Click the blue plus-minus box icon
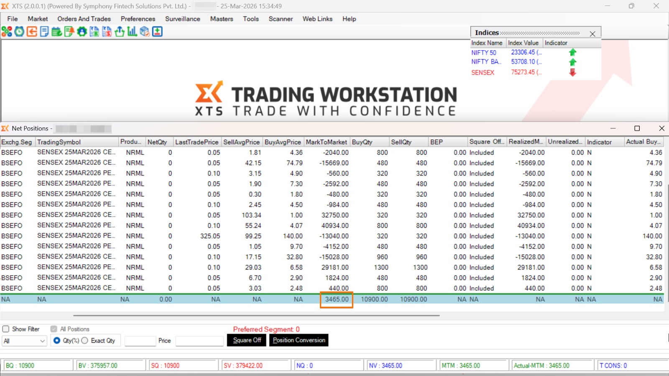 tap(157, 32)
